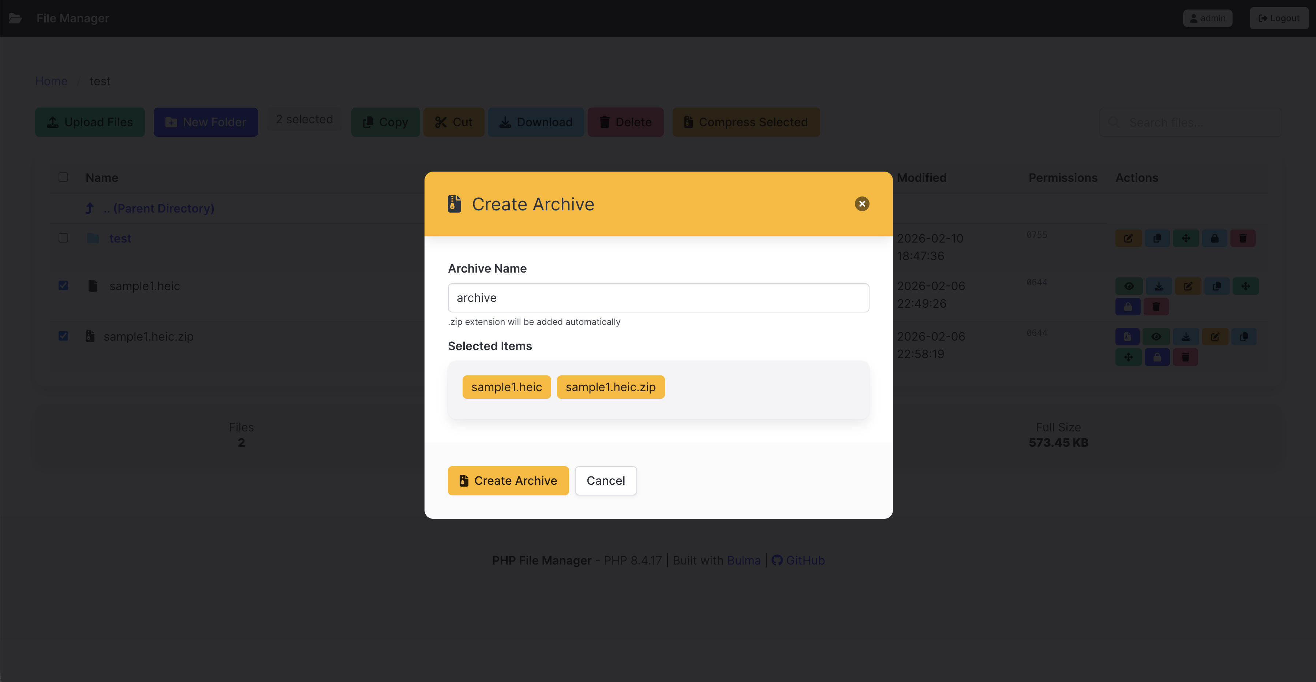Click the delete trash icon for sample1.heic.zip
1316x682 pixels.
(x=1185, y=357)
